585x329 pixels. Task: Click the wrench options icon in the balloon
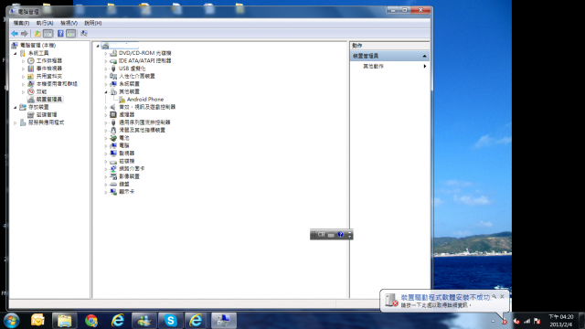pos(494,296)
